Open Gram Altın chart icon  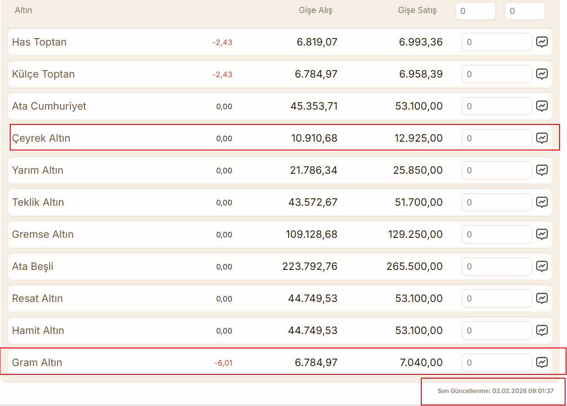point(542,363)
